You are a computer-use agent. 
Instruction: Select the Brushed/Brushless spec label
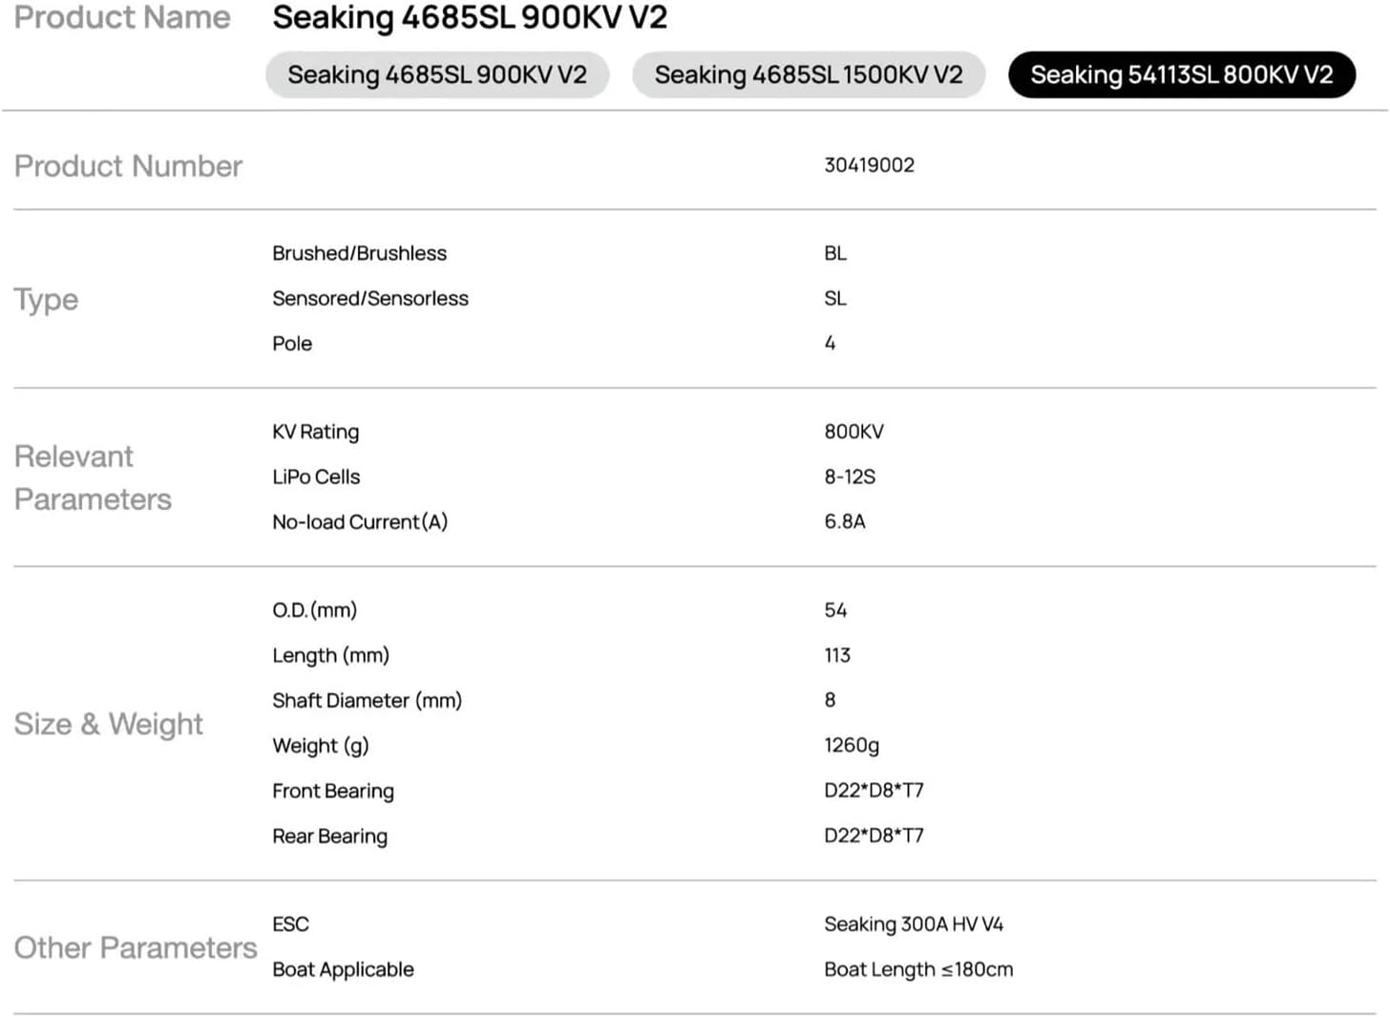[360, 253]
